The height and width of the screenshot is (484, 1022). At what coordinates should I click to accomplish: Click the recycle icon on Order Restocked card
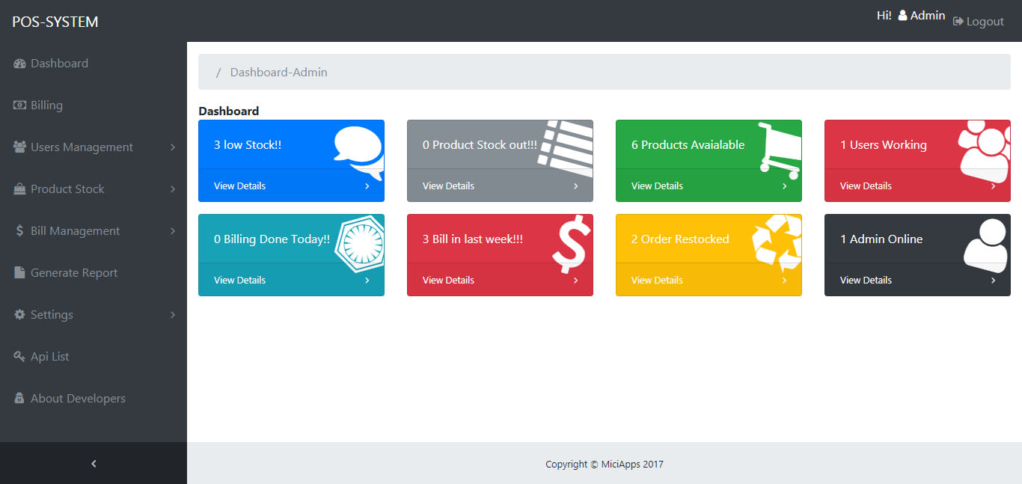(777, 244)
